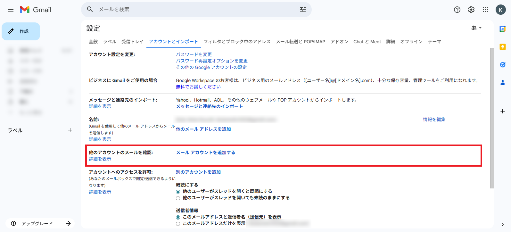511x232 pixels.
Task: Click the メールを検索 search field
Action: 192,10
